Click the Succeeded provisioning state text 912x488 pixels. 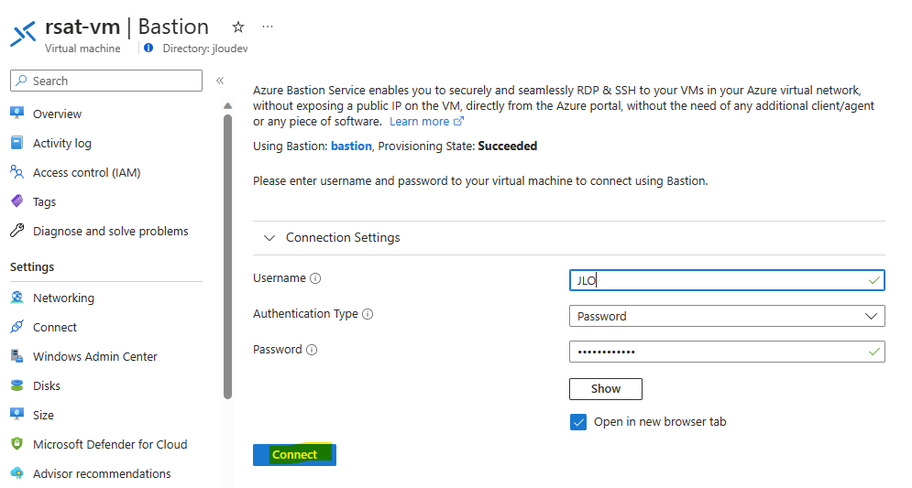(x=508, y=146)
